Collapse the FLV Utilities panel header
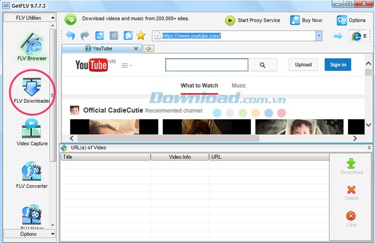Screen dimensions: 375x243 [53, 18]
